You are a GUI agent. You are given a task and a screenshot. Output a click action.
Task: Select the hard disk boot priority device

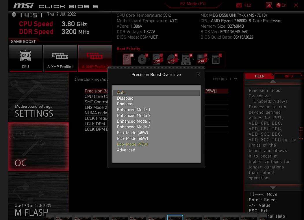point(127,59)
